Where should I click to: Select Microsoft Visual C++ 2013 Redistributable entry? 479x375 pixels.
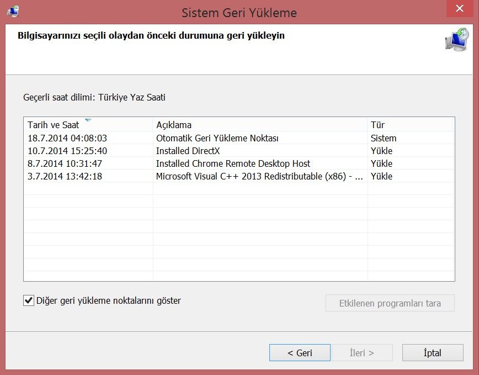(x=259, y=176)
